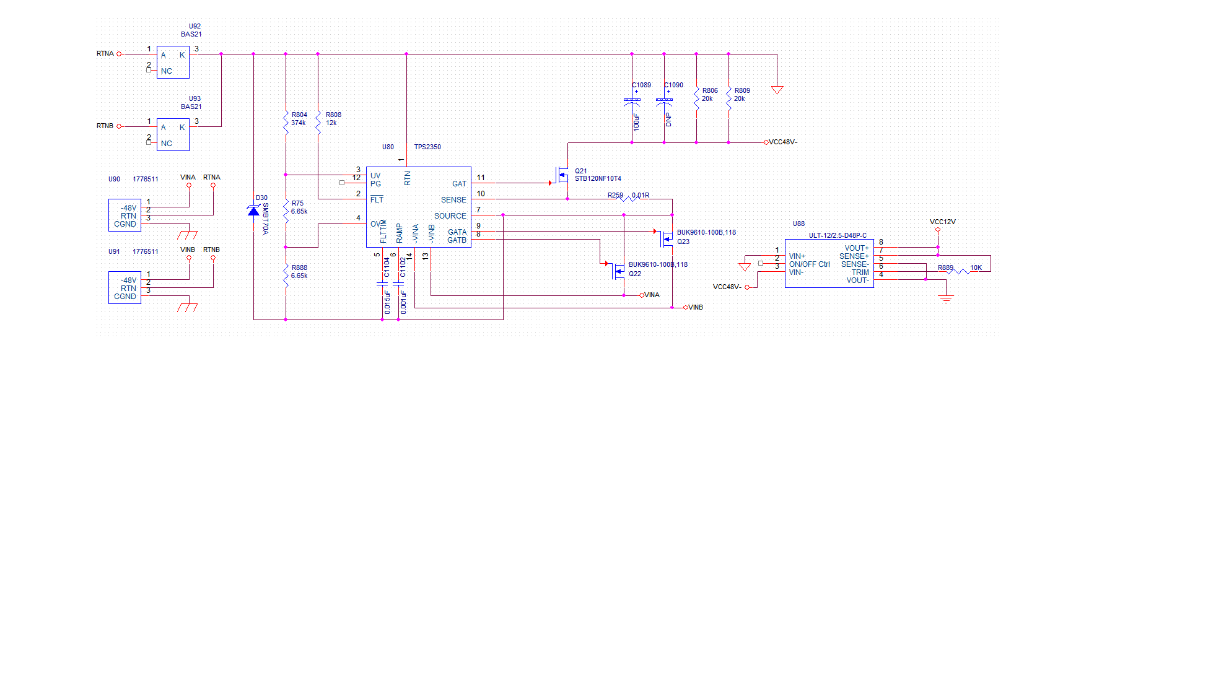The image size is (1216, 678).
Task: Click the D30 blue diode symbol
Action: point(253,211)
